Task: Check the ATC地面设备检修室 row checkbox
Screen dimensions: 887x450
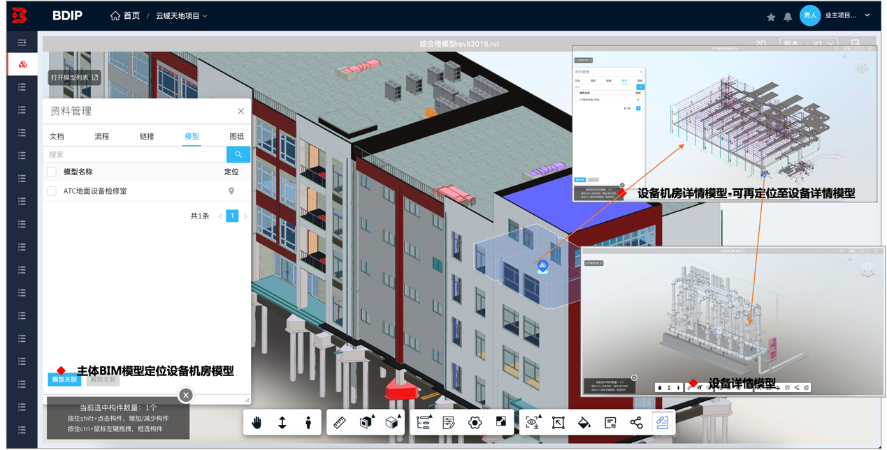Action: (52, 191)
